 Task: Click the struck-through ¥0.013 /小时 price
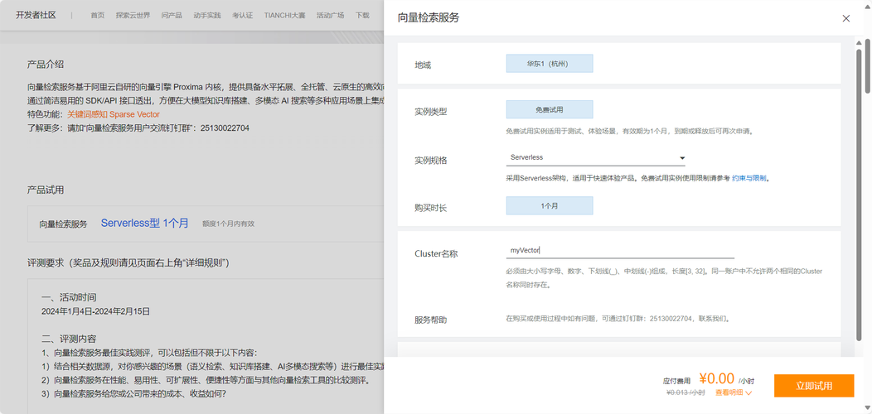685,392
